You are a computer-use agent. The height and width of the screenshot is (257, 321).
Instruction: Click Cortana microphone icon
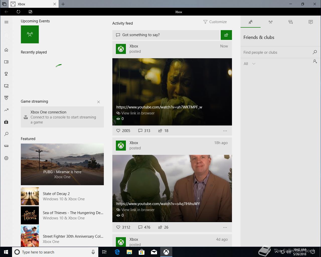point(93,252)
